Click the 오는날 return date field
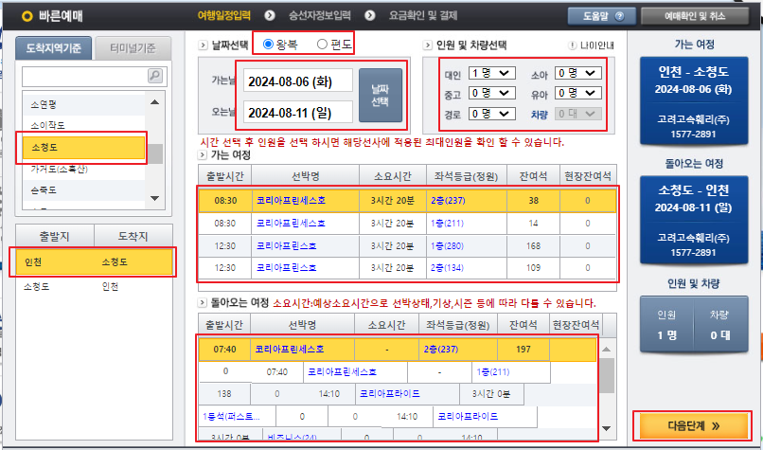This screenshot has width=763, height=450. tap(298, 113)
